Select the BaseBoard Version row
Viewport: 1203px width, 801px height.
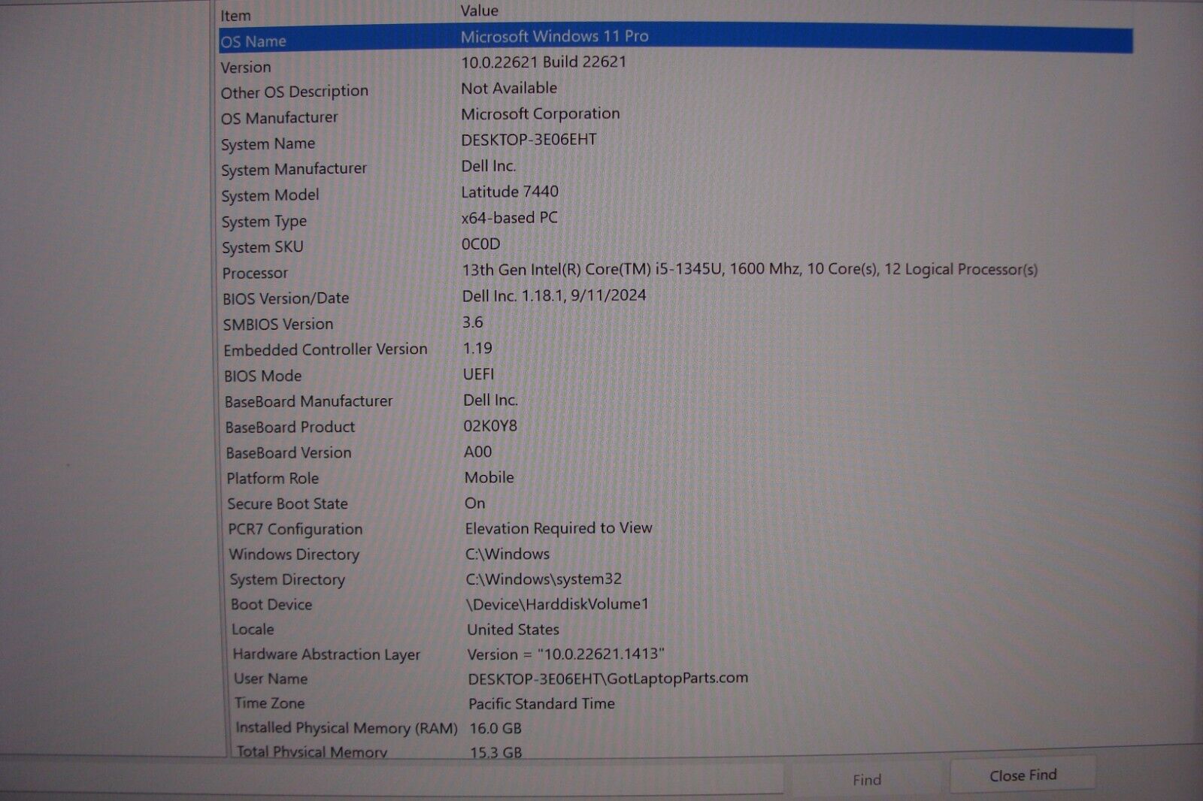(x=289, y=452)
